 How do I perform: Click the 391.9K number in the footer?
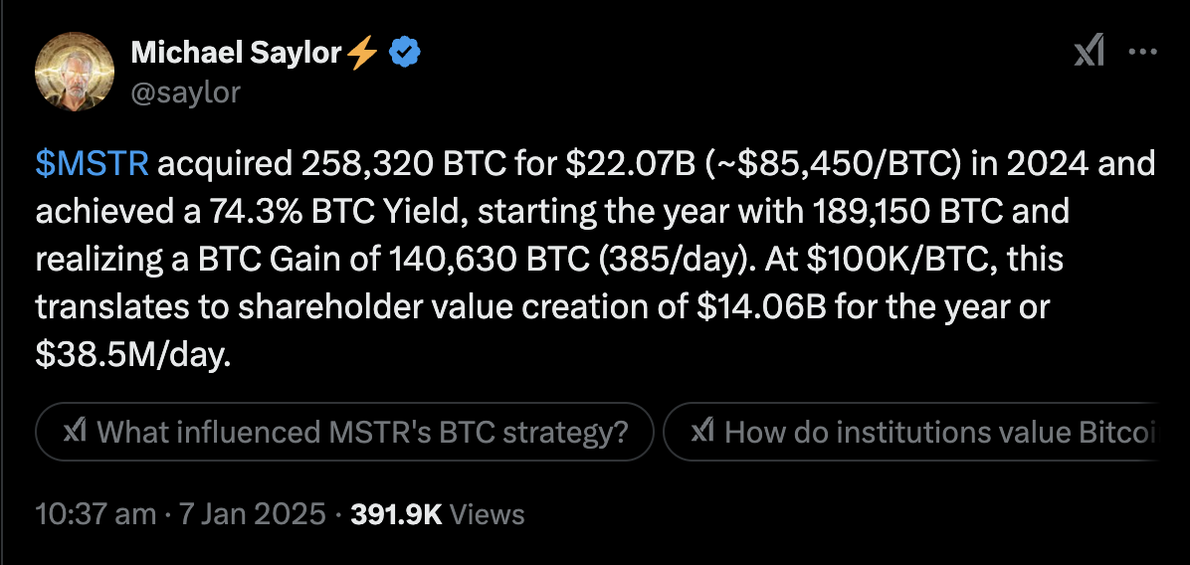396,514
